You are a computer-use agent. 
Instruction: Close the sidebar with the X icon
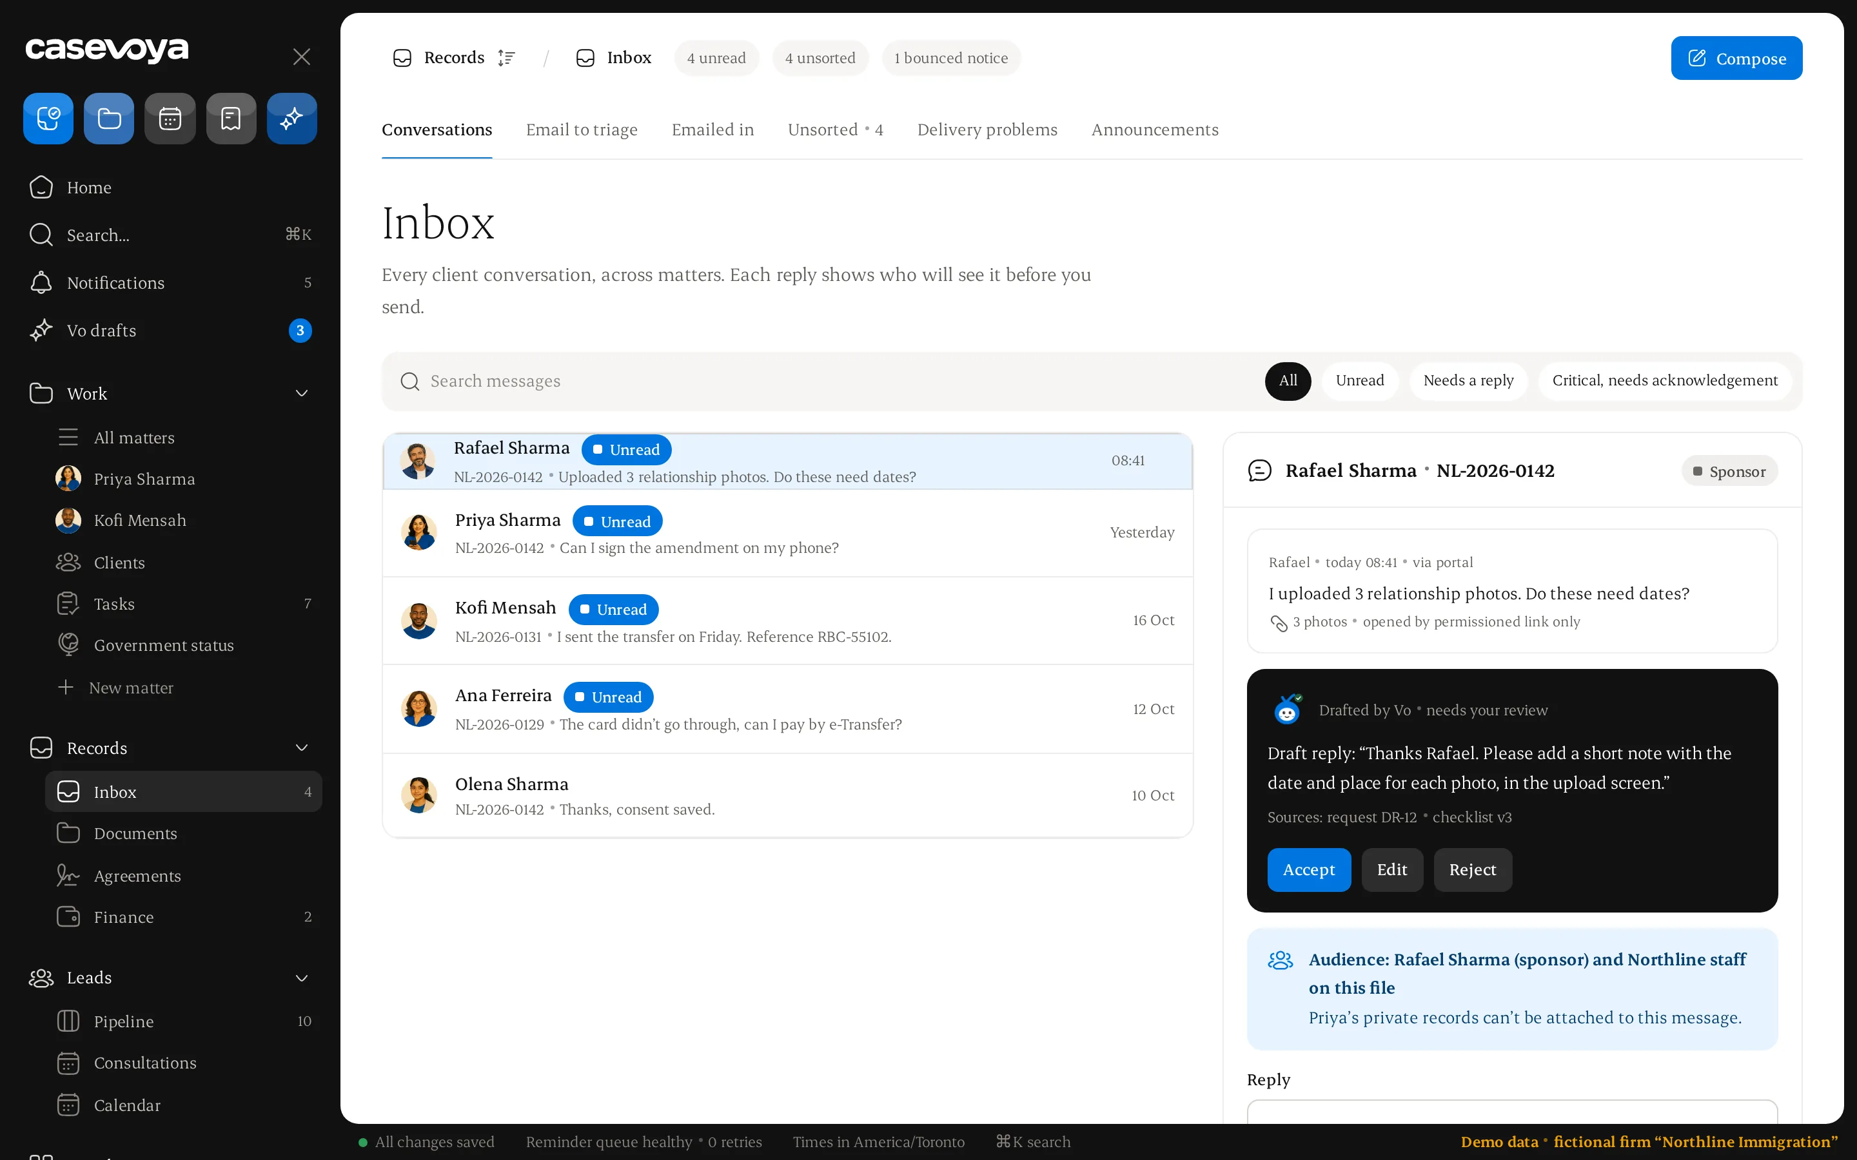(x=302, y=57)
